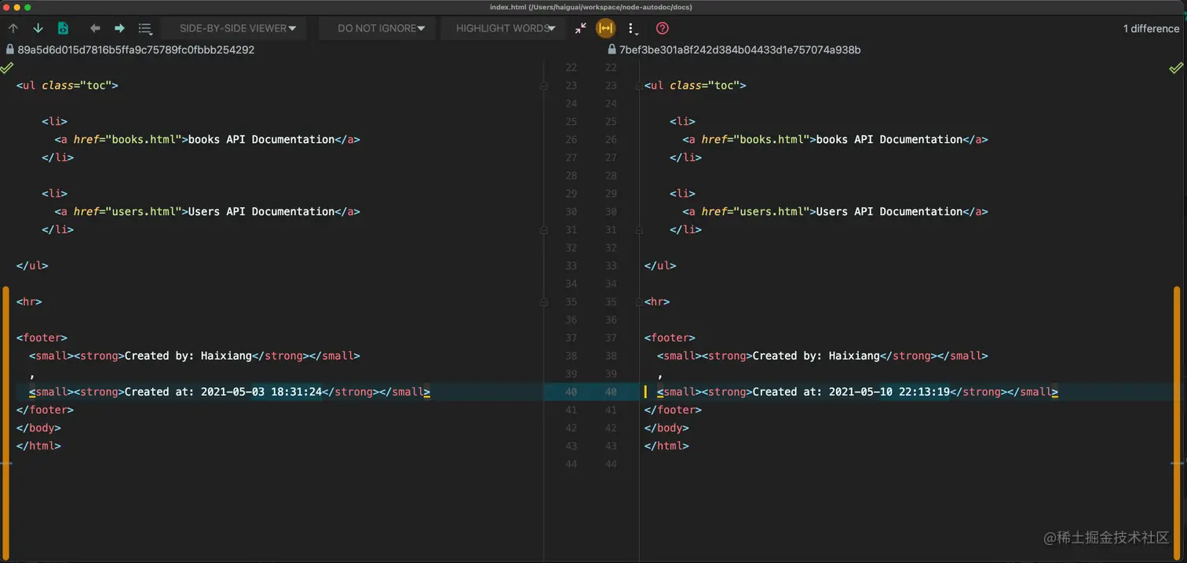The height and width of the screenshot is (563, 1187).
Task: Click the back (left) arrow icon
Action: (95, 28)
